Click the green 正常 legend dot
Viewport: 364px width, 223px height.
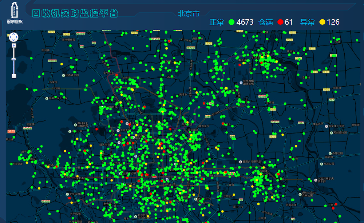[232, 22]
